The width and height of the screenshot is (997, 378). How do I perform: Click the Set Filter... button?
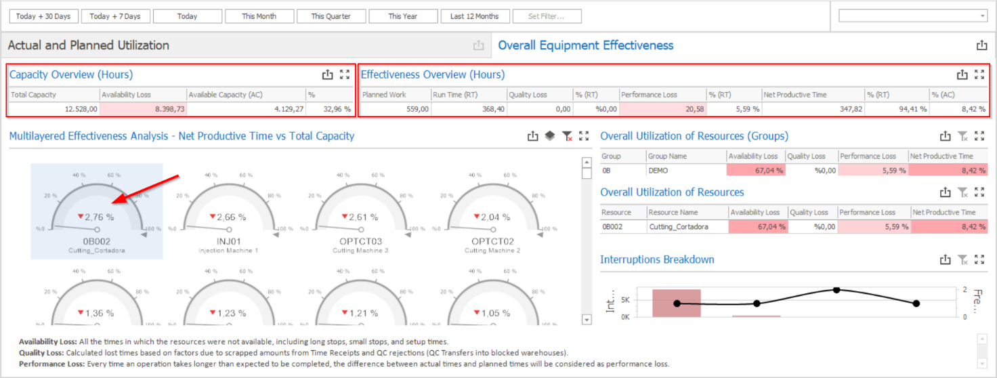546,16
